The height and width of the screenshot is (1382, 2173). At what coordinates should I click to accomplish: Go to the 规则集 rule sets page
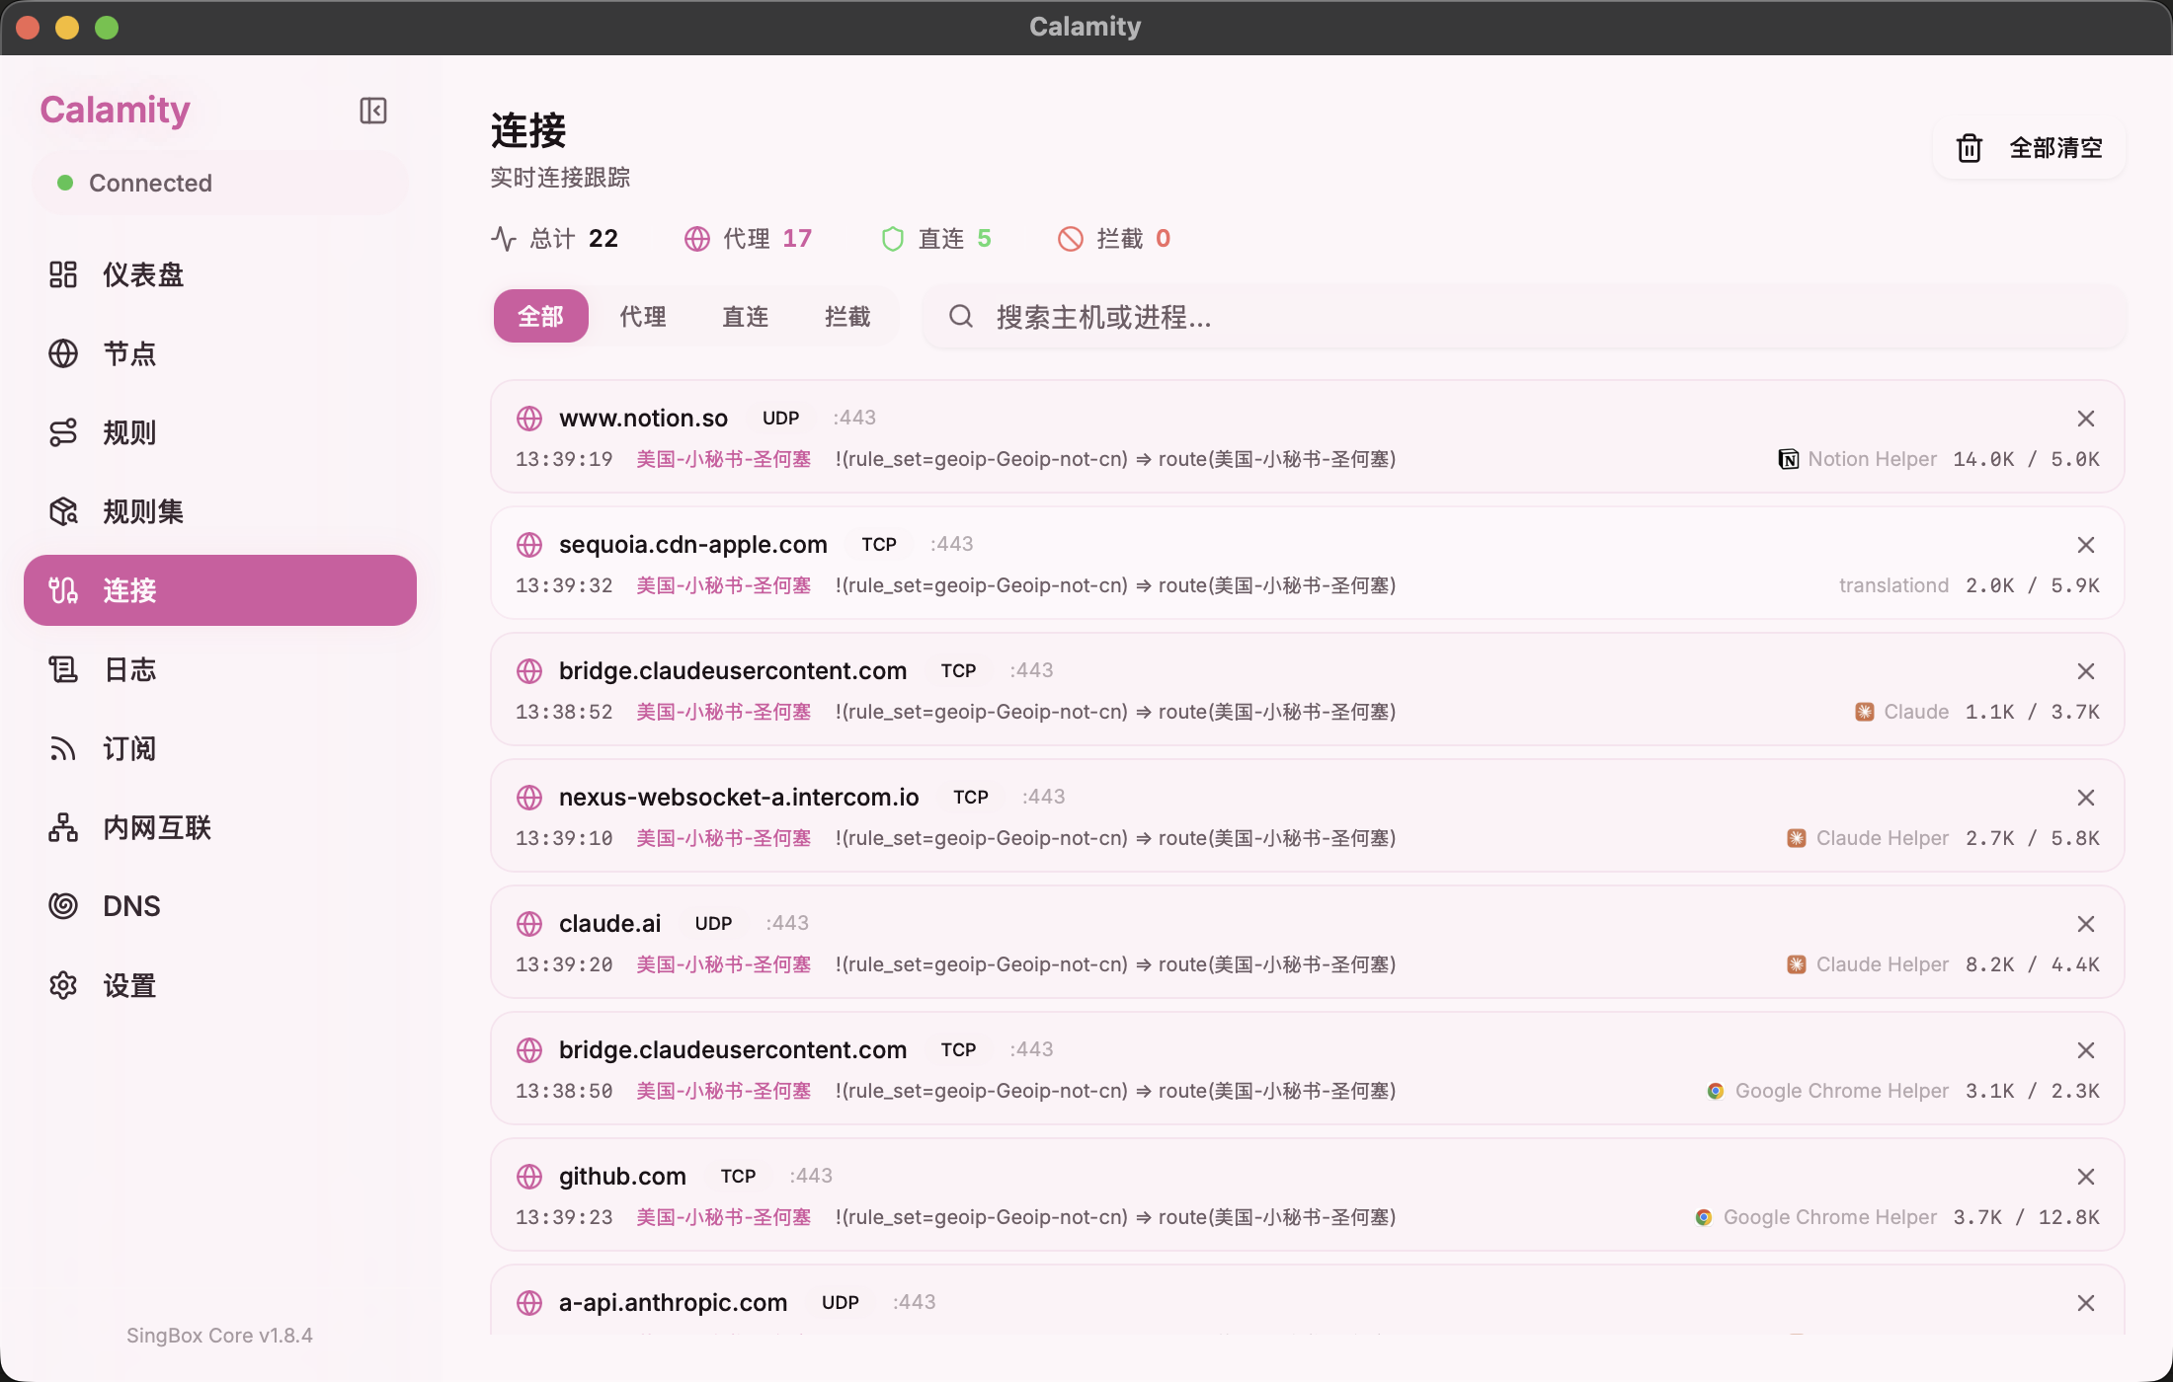(143, 511)
